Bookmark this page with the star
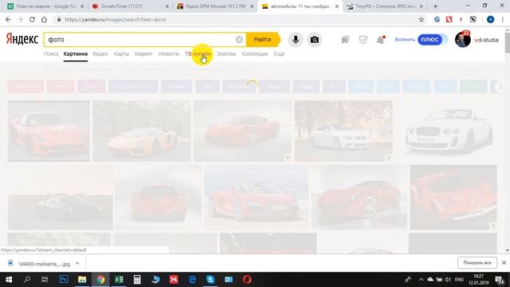 pyautogui.click(x=422, y=19)
